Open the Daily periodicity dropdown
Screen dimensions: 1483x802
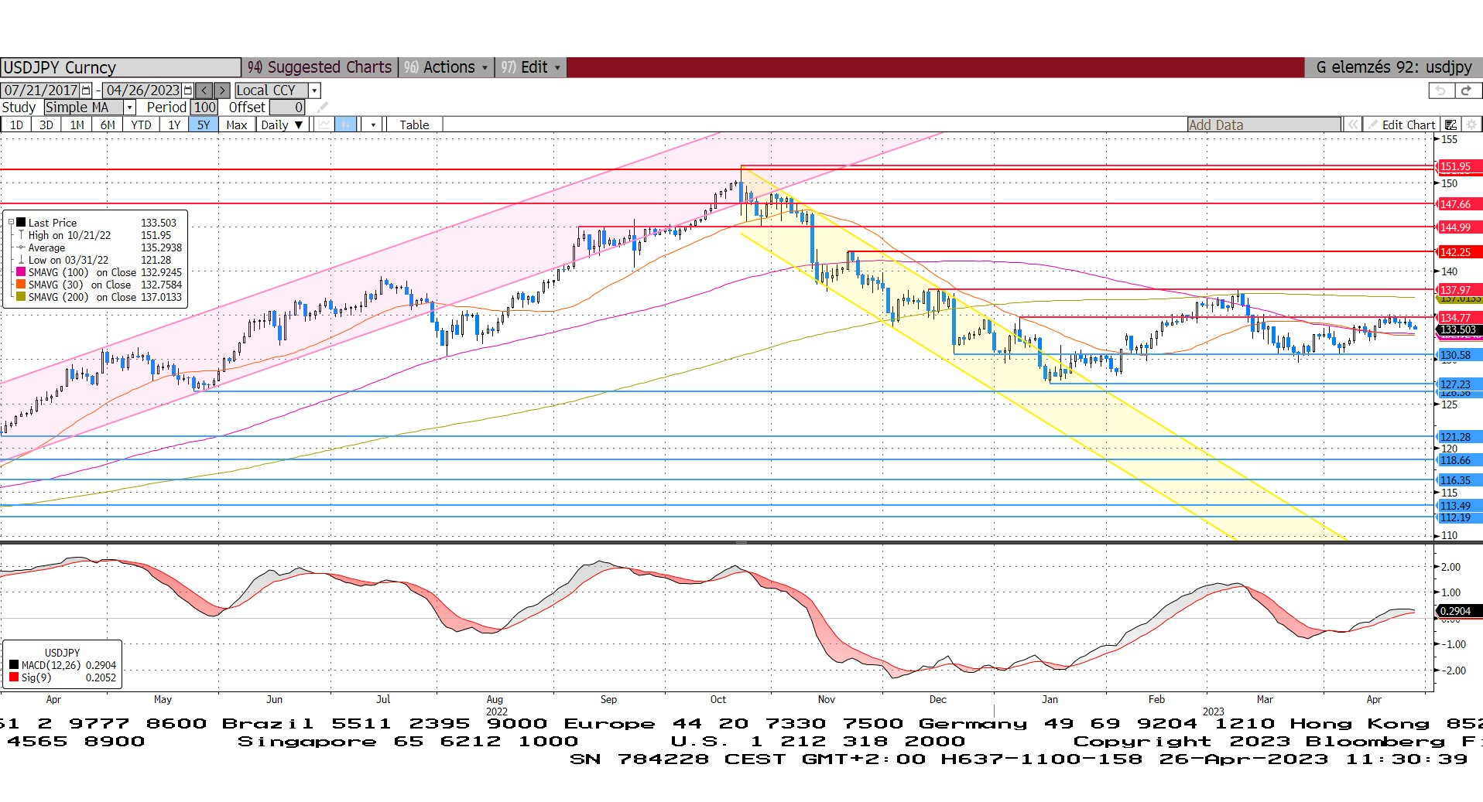point(282,125)
